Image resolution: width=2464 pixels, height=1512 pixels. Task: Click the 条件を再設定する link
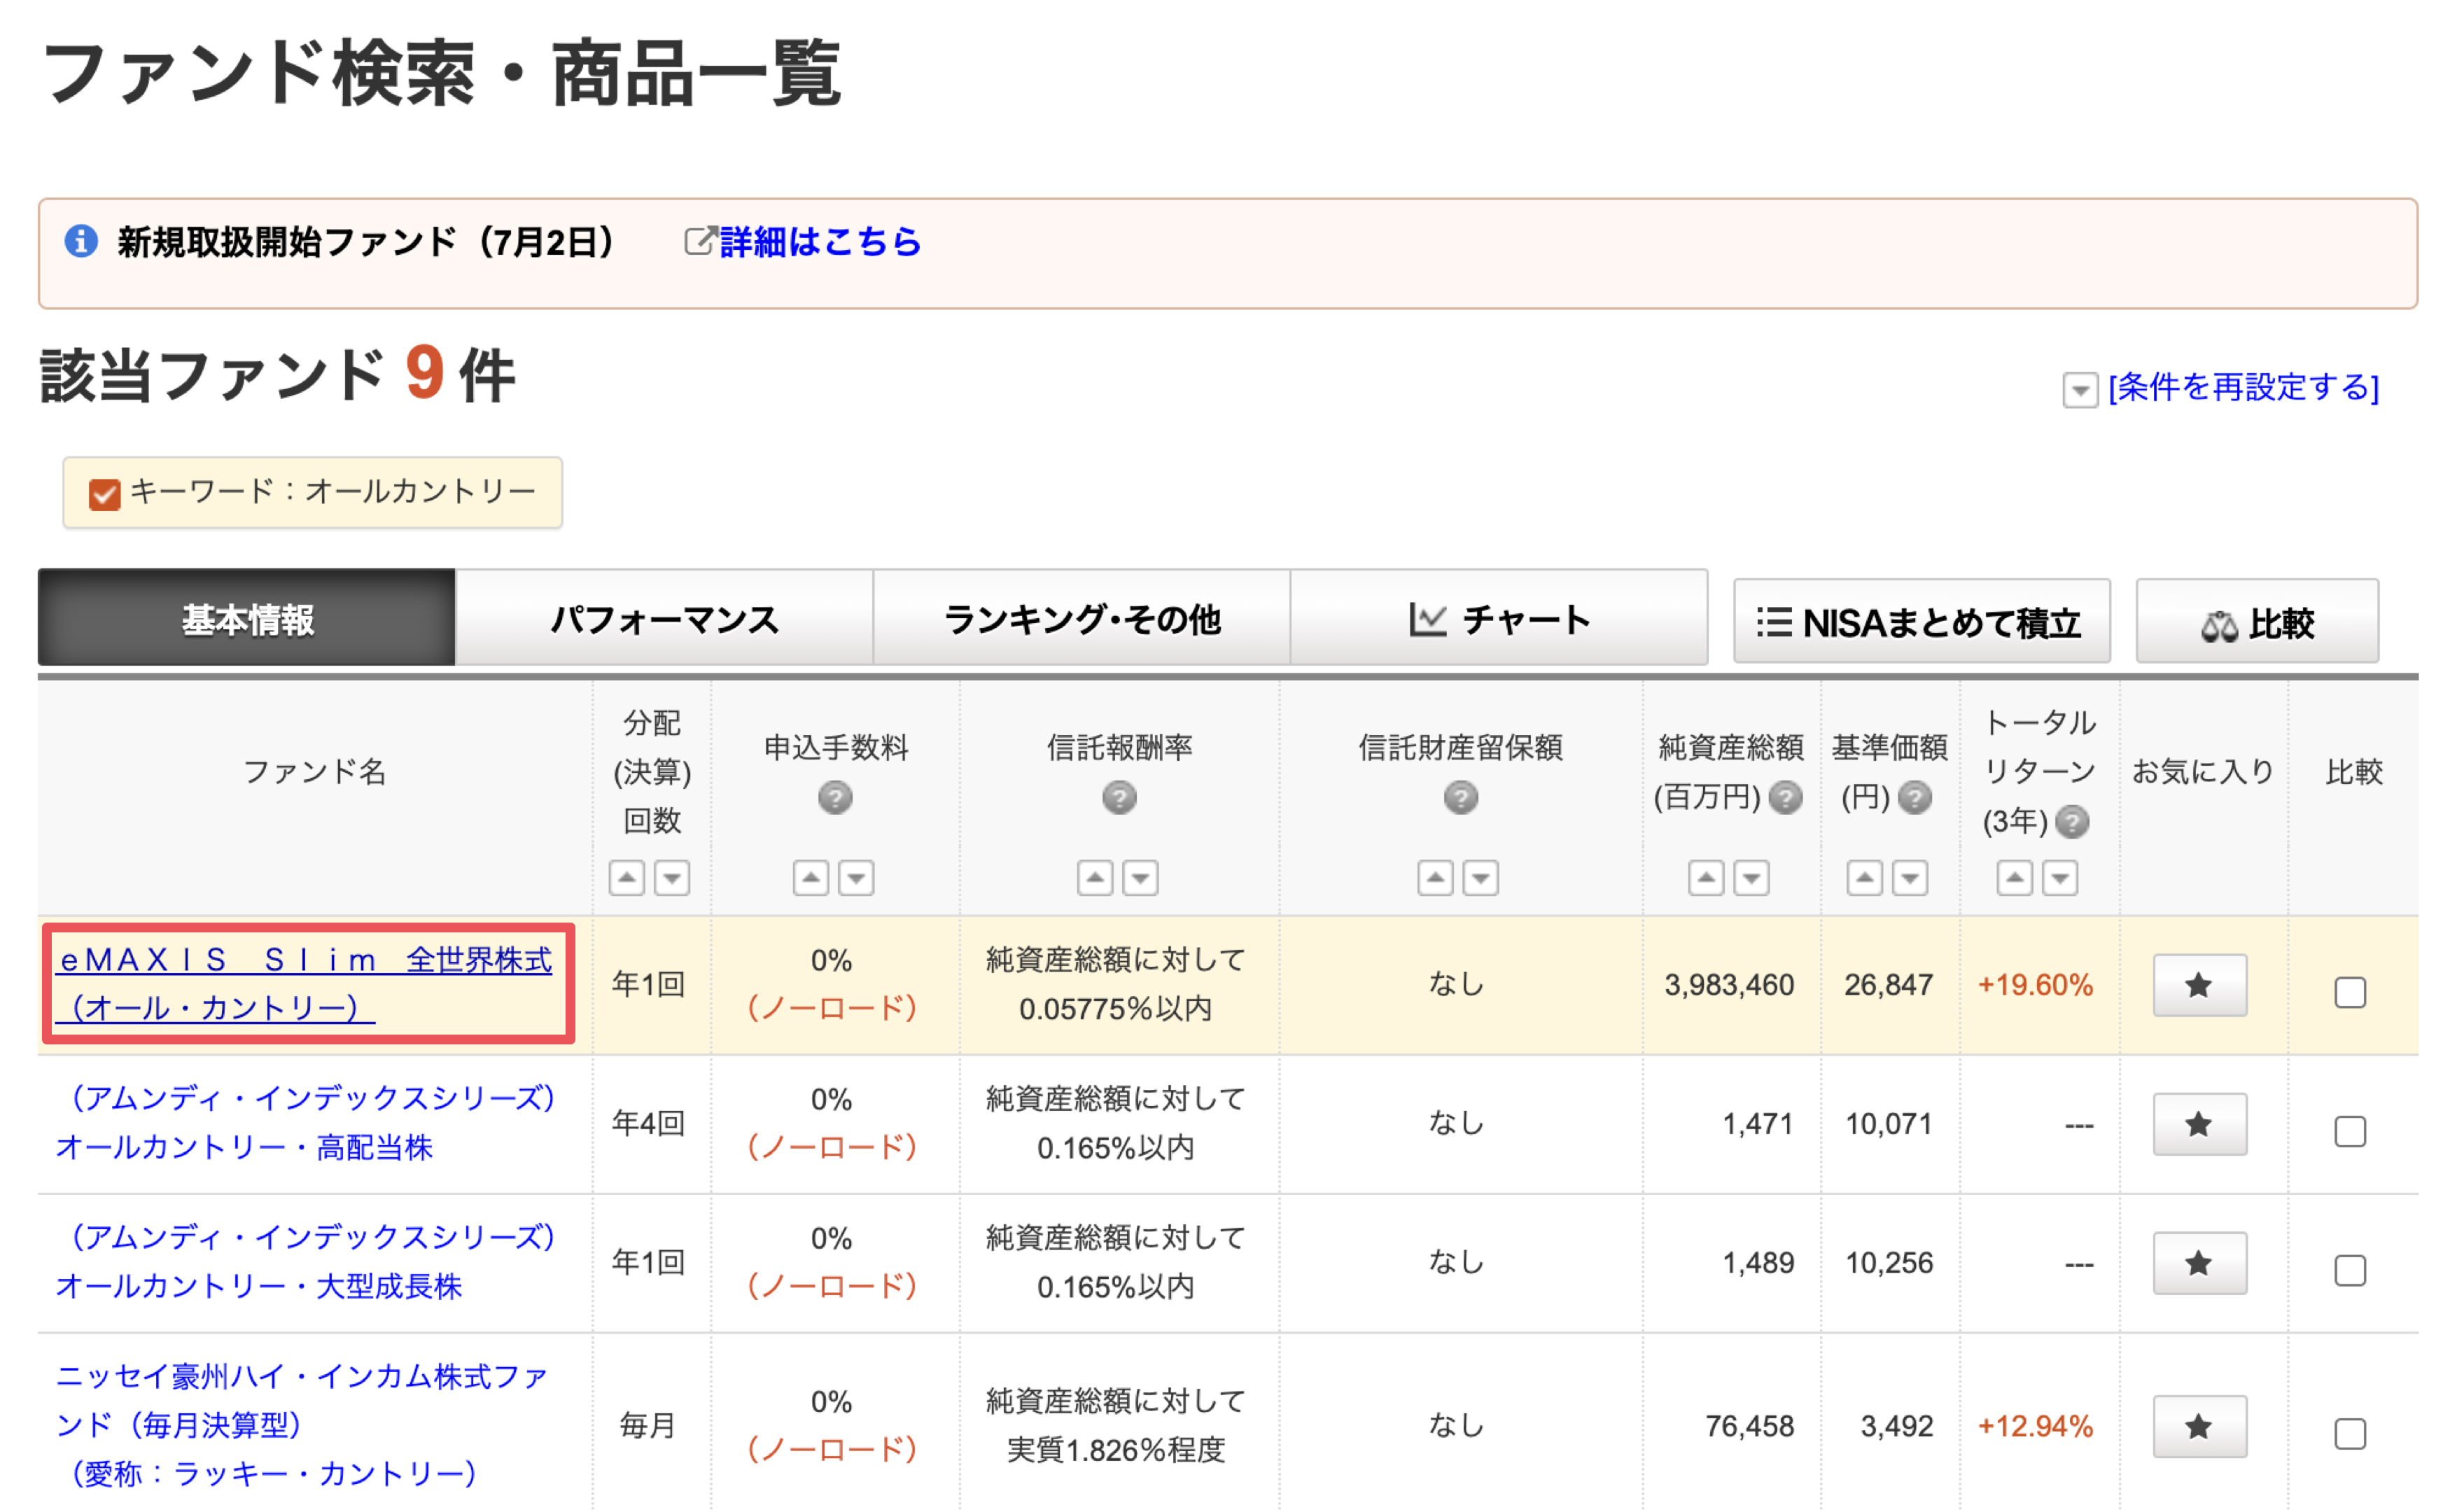click(2243, 387)
